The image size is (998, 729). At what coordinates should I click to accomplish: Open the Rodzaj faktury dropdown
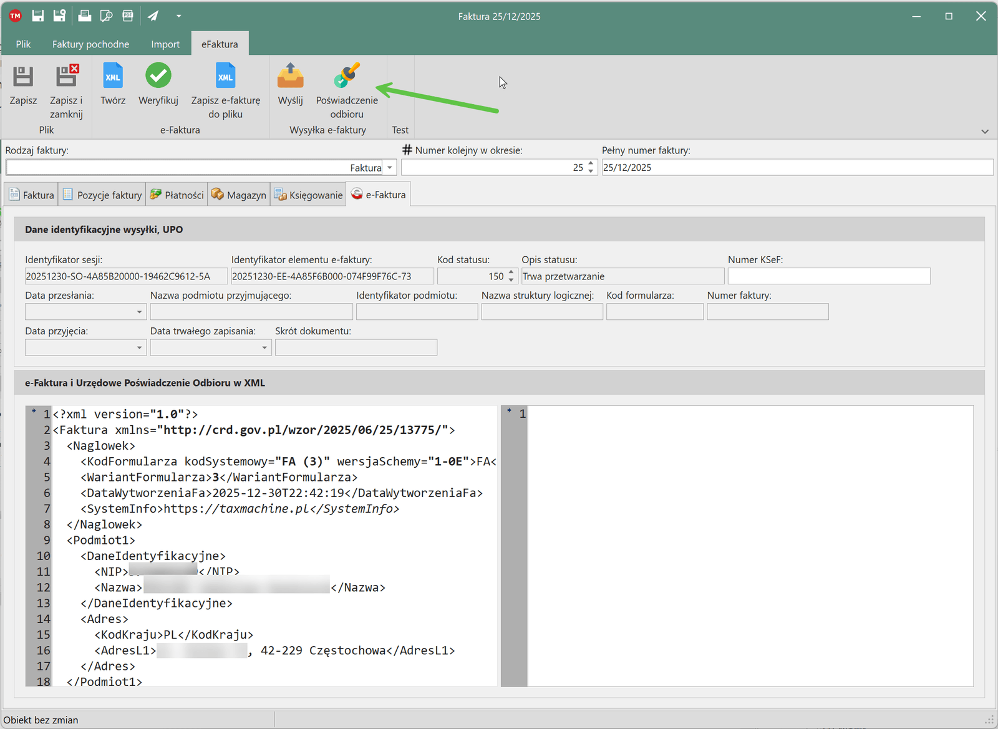coord(390,168)
